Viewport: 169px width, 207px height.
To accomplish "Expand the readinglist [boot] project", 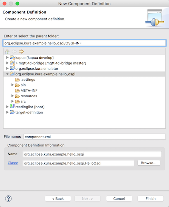I will click(7, 107).
